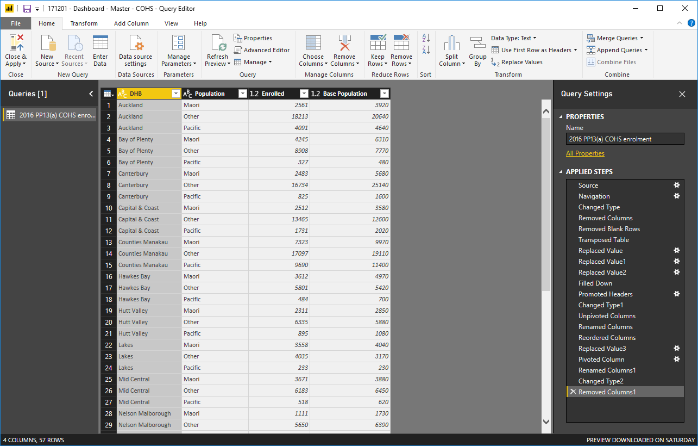Delete the Removed Columns1 step
Image resolution: width=698 pixels, height=446 pixels.
tap(573, 392)
